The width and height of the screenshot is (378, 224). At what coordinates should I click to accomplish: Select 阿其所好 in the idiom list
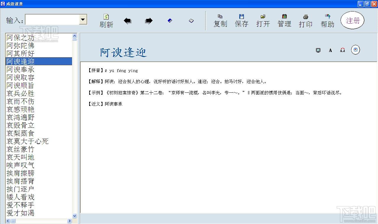(x=39, y=53)
